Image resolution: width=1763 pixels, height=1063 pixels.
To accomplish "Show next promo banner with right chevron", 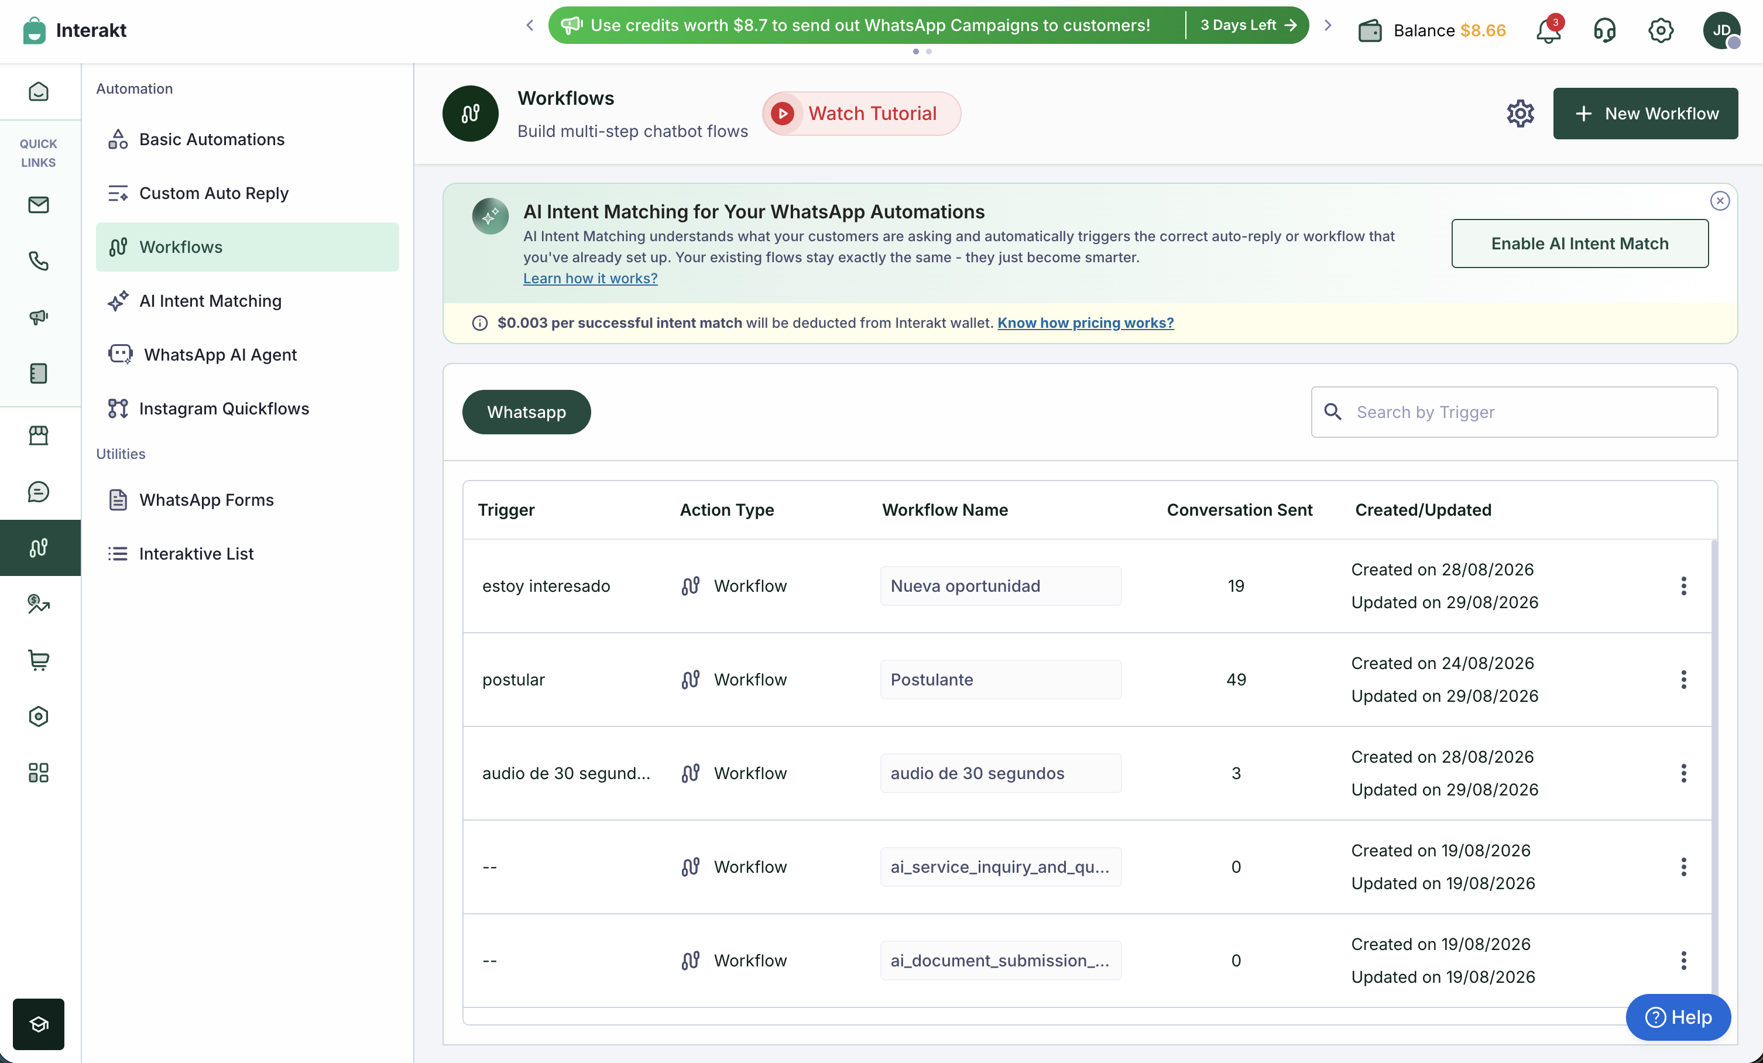I will pos(1328,25).
